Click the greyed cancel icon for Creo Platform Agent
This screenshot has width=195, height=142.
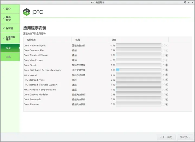click(167, 45)
